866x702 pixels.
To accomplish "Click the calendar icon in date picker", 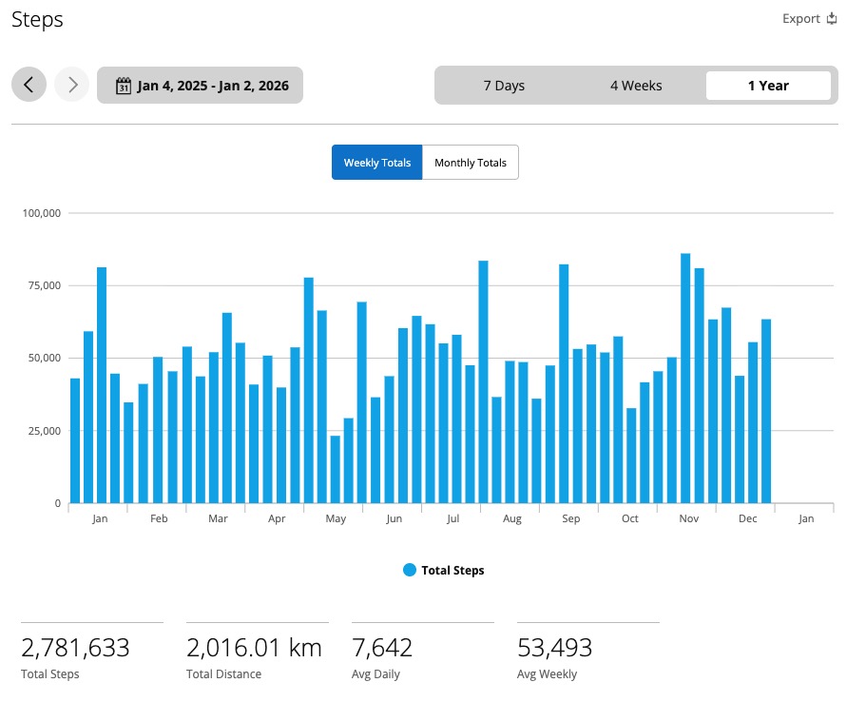I will pyautogui.click(x=123, y=86).
